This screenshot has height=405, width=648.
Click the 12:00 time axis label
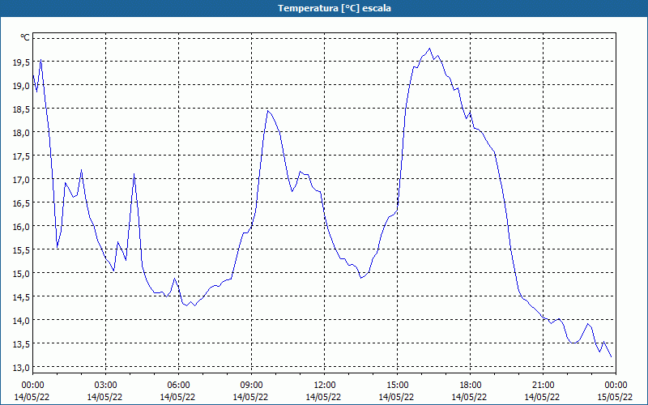coord(325,386)
